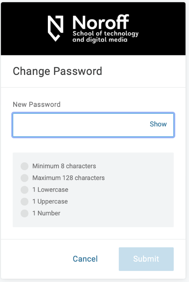Focus the New Password input field
189x282 pixels.
93,125
